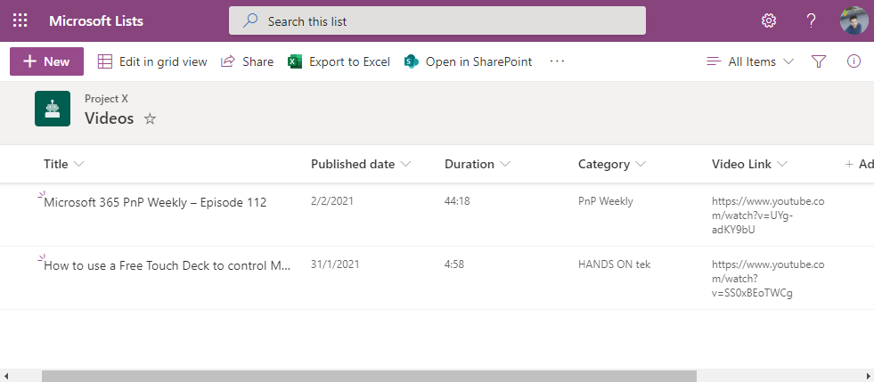Screen dimensions: 874x382
Task: Open the filter pane funnel icon
Action: point(819,61)
